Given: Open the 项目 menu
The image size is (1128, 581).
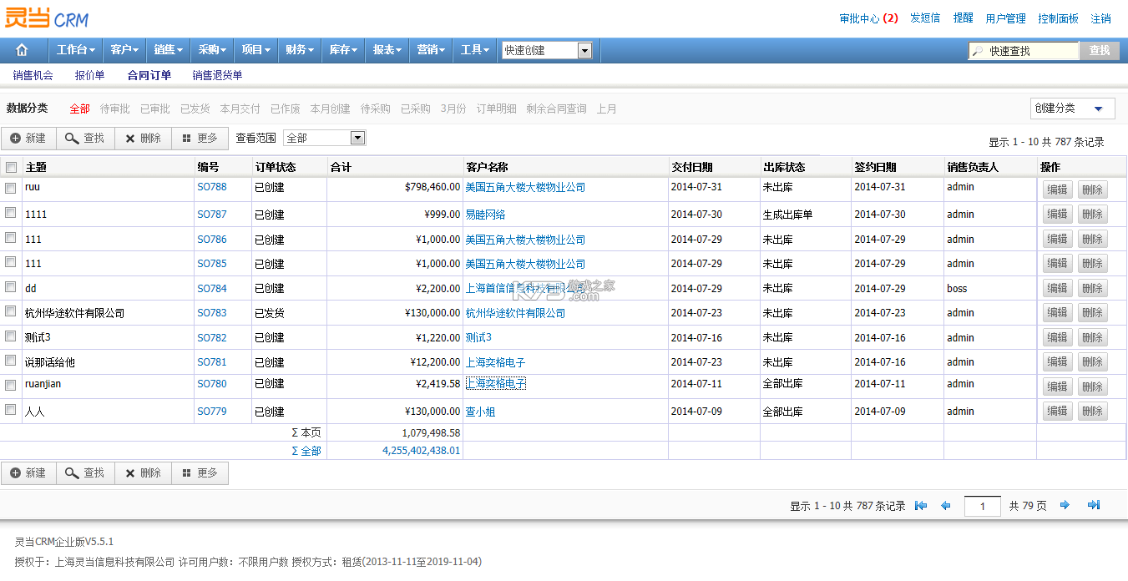Looking at the screenshot, I should pos(255,50).
